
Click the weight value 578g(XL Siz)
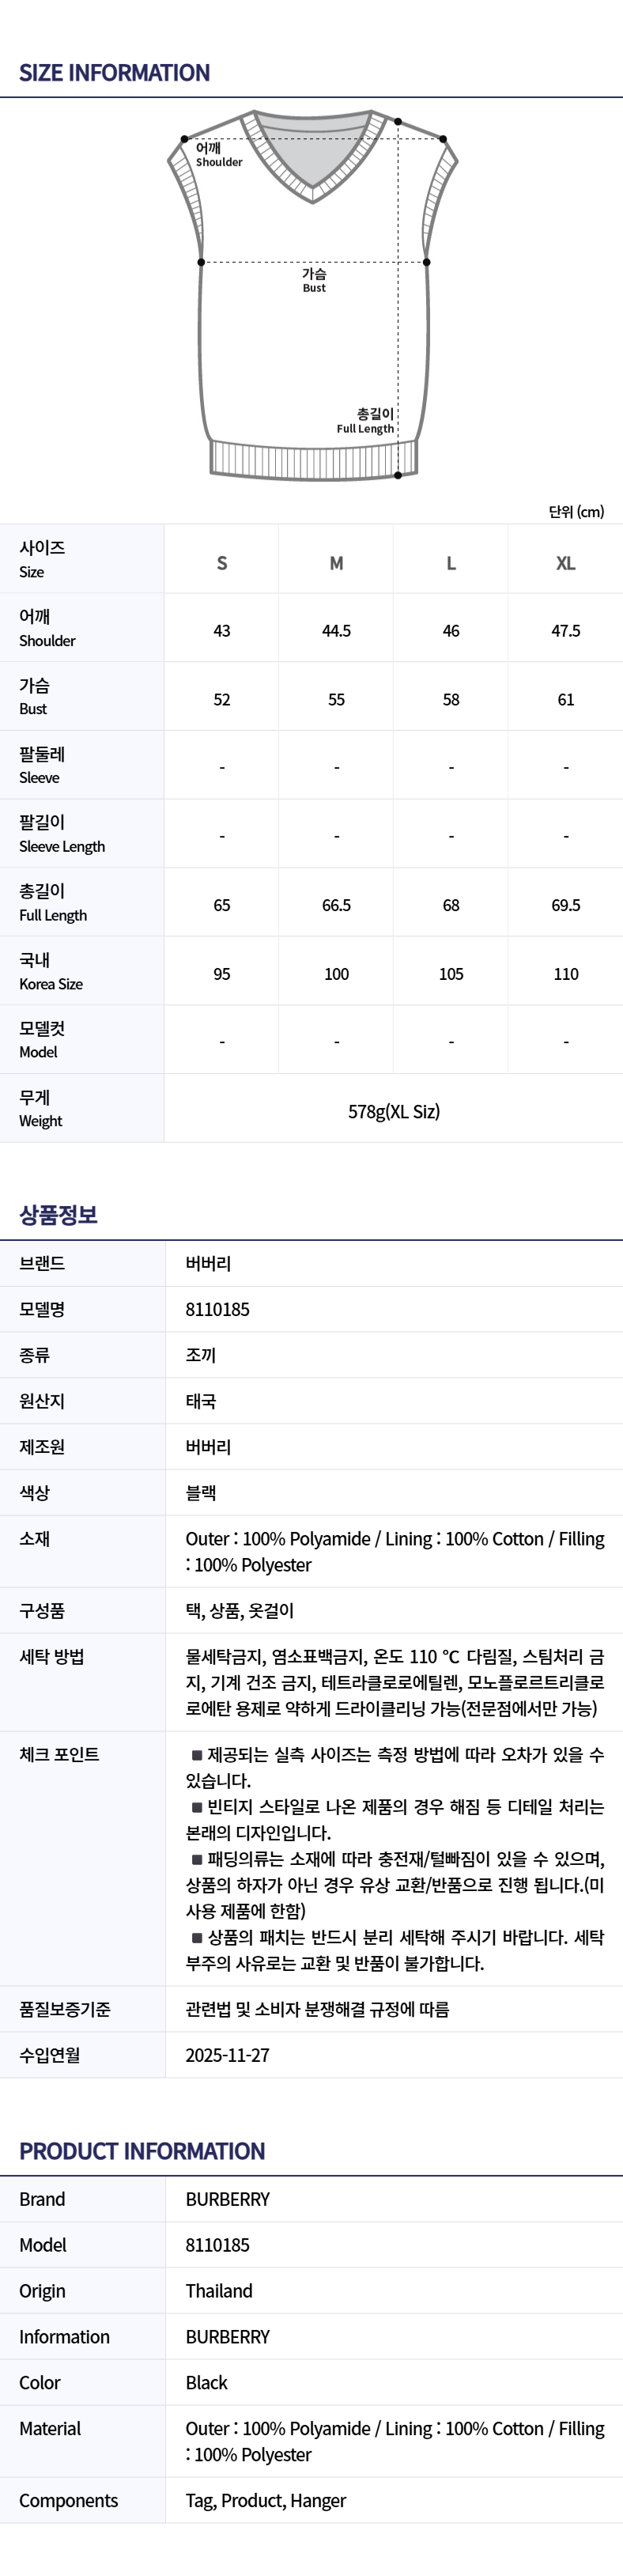(394, 1111)
